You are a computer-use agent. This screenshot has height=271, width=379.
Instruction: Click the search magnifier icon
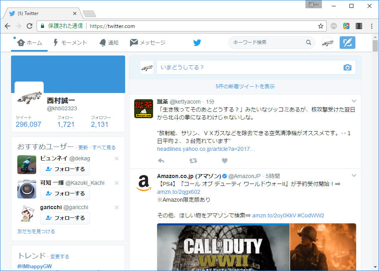tap(309, 43)
